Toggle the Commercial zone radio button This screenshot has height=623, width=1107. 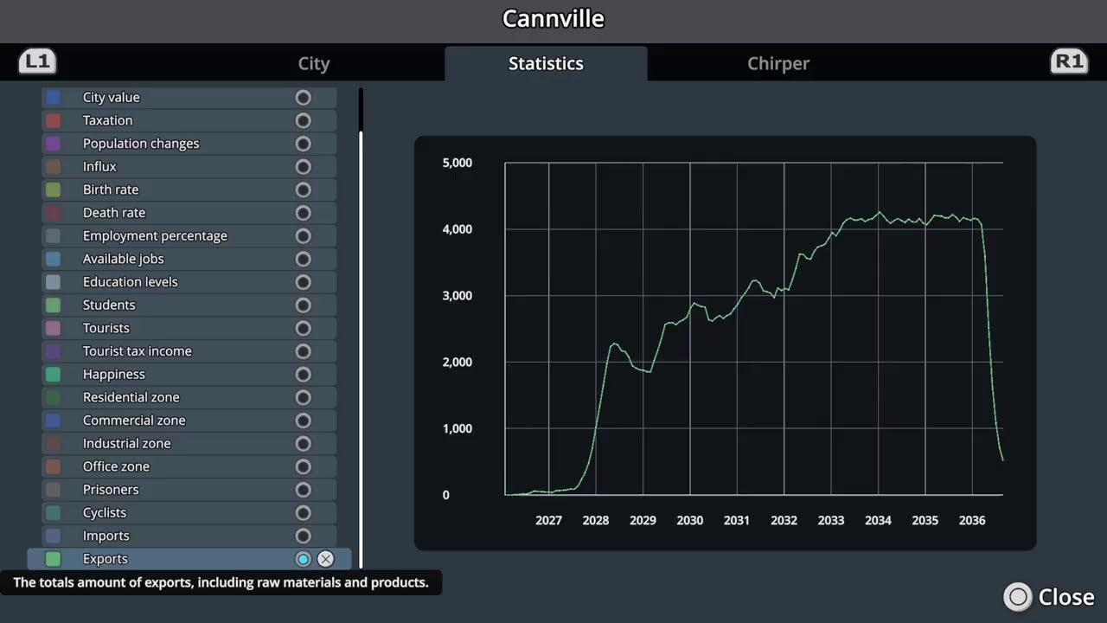pos(303,421)
